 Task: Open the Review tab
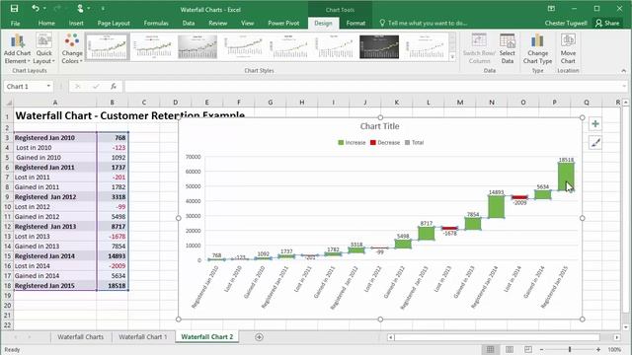[217, 24]
